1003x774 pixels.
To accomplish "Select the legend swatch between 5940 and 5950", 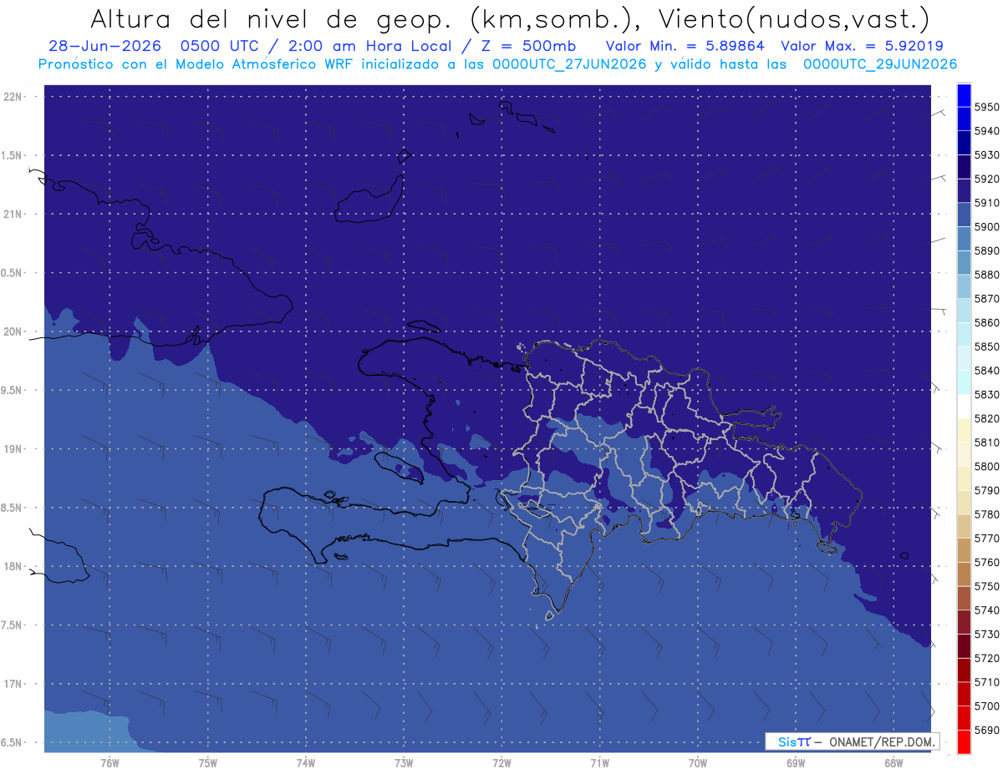I will click(x=963, y=119).
